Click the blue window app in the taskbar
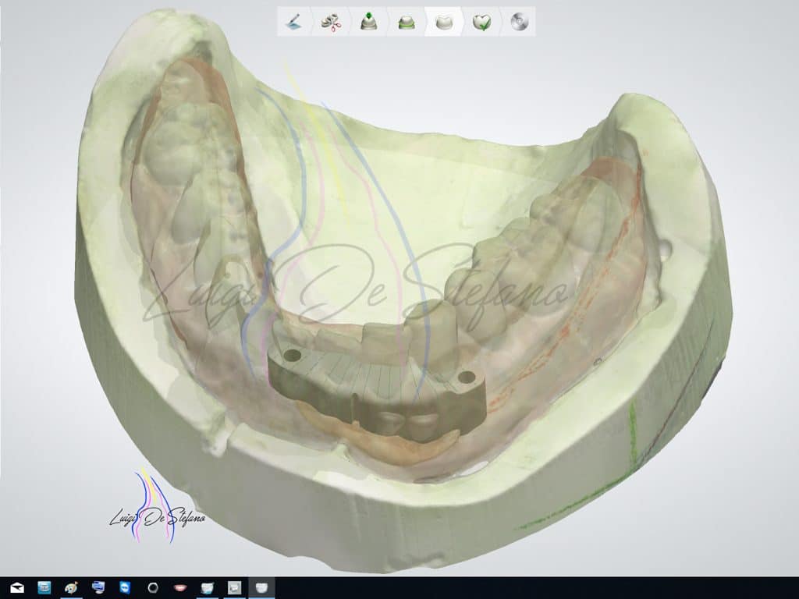This screenshot has width=799, height=599. [44, 587]
